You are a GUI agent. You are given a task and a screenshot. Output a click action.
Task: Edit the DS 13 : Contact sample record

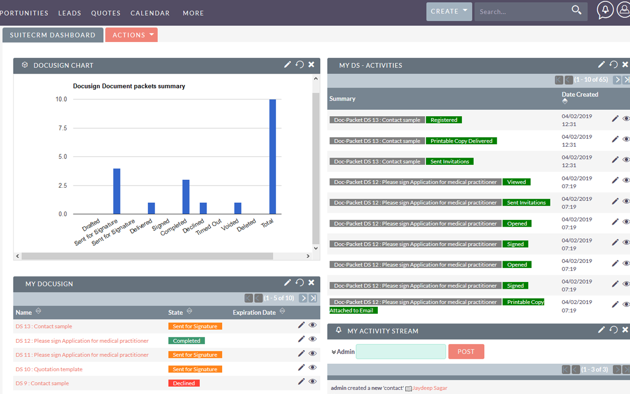pos(301,325)
